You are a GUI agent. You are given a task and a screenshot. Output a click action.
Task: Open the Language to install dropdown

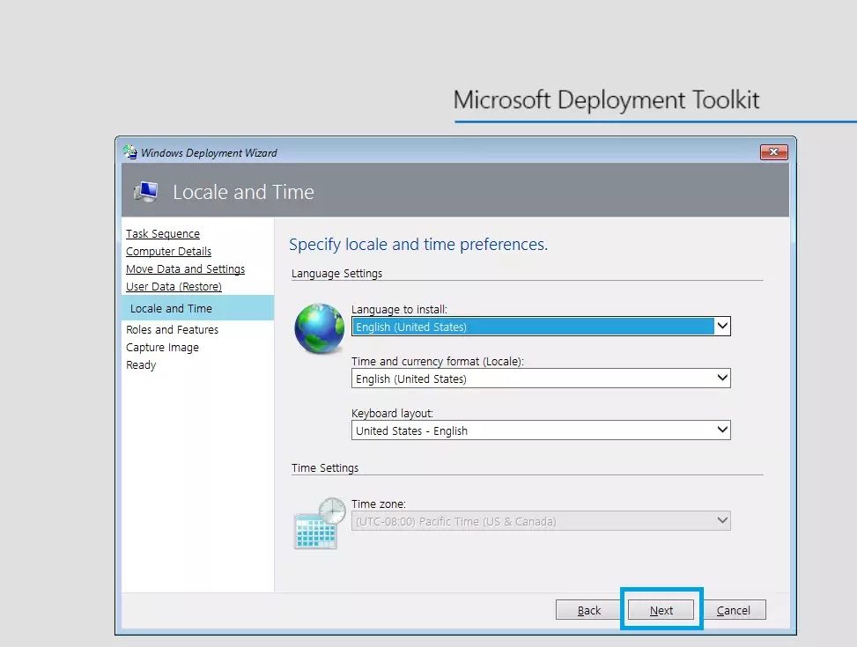click(x=541, y=327)
